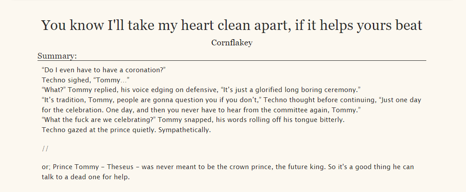
Task: Click the word "coronation" in the first line
Action: pyautogui.click(x=144, y=70)
